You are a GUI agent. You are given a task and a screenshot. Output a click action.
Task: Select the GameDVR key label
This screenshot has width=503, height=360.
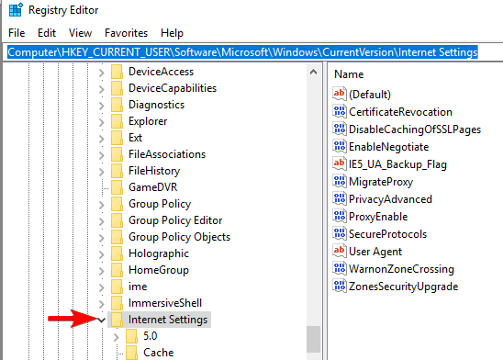(x=153, y=187)
